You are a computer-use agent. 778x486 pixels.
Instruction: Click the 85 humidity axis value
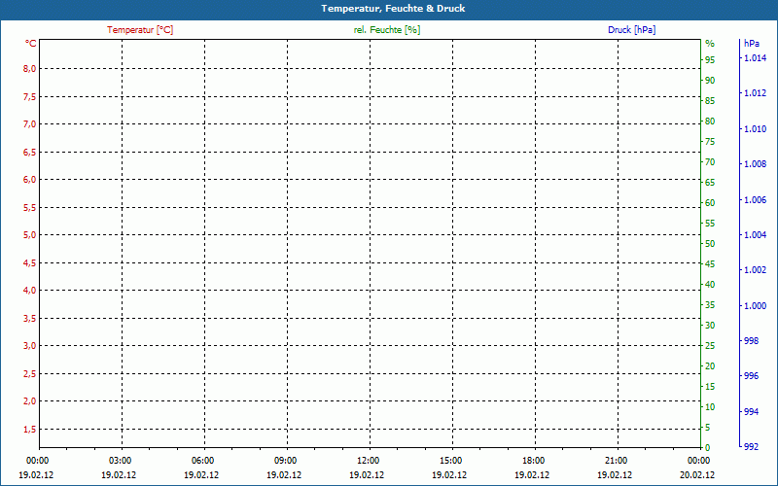tap(710, 101)
